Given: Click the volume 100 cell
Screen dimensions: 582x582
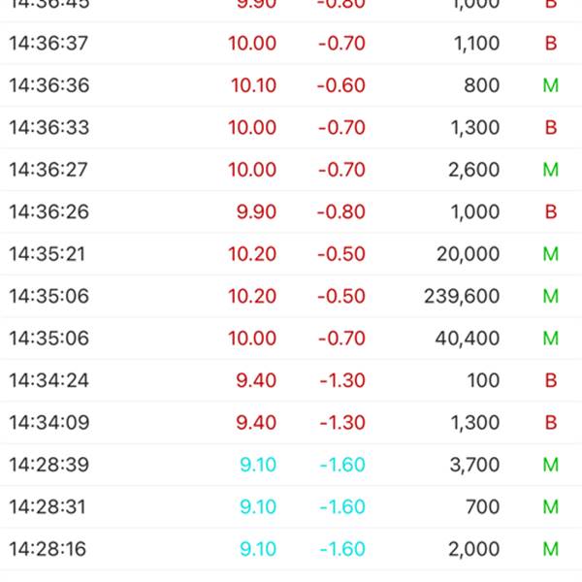Looking at the screenshot, I should (x=483, y=380).
